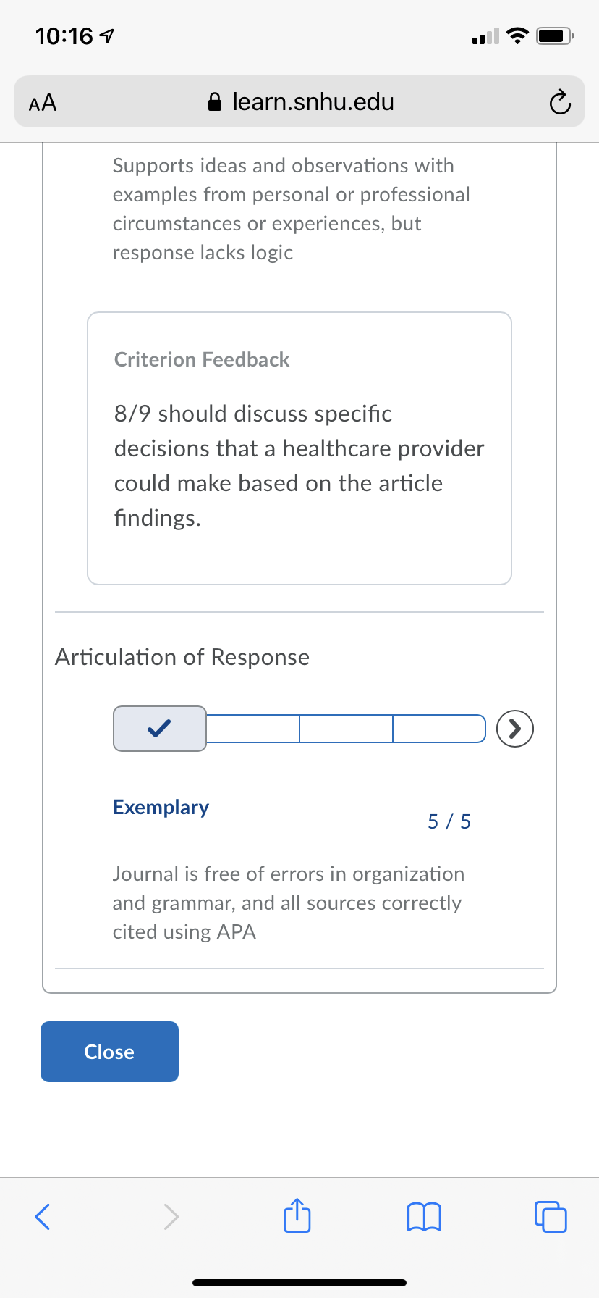Click the Close button
This screenshot has height=1298, width=599.
click(109, 1052)
